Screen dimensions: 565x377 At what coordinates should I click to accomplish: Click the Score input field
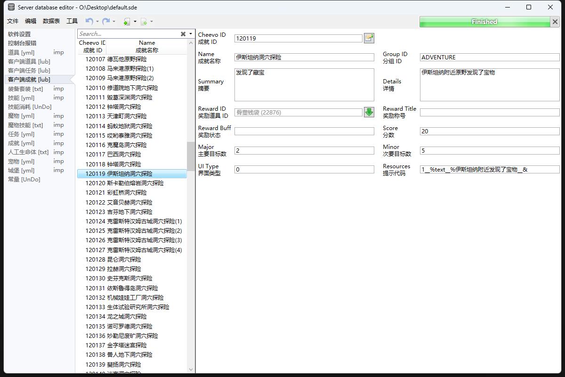pos(489,131)
